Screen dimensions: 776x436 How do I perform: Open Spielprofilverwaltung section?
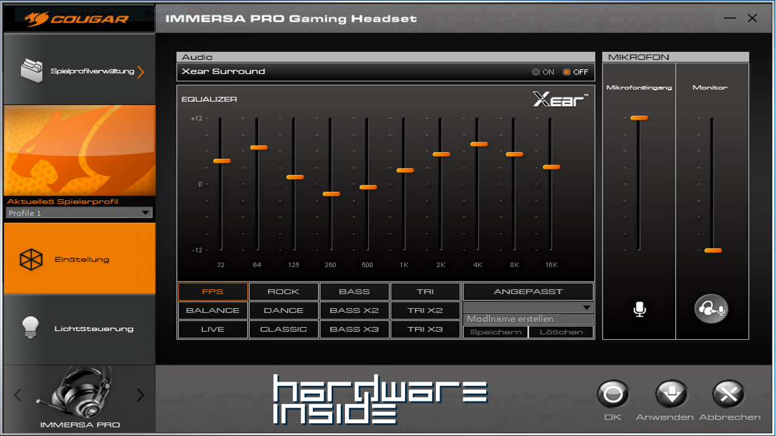[x=79, y=70]
